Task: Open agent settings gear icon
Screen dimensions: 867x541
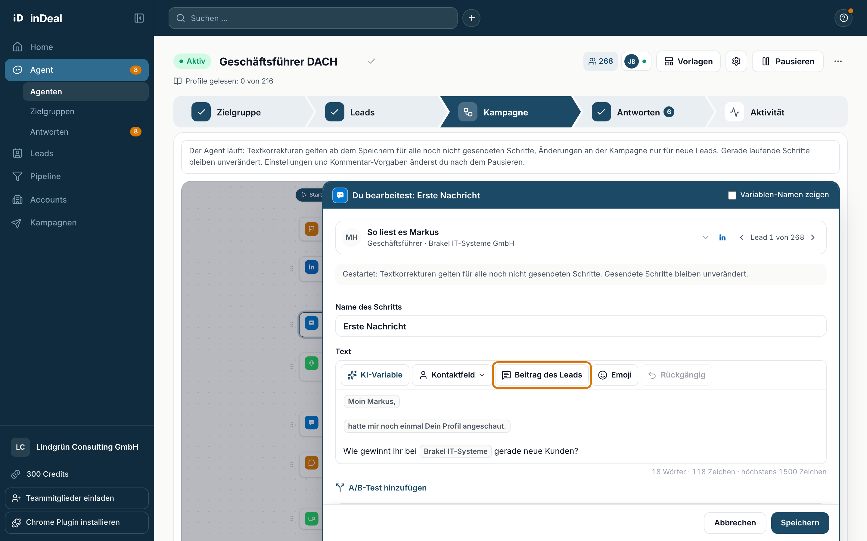Action: coord(736,61)
